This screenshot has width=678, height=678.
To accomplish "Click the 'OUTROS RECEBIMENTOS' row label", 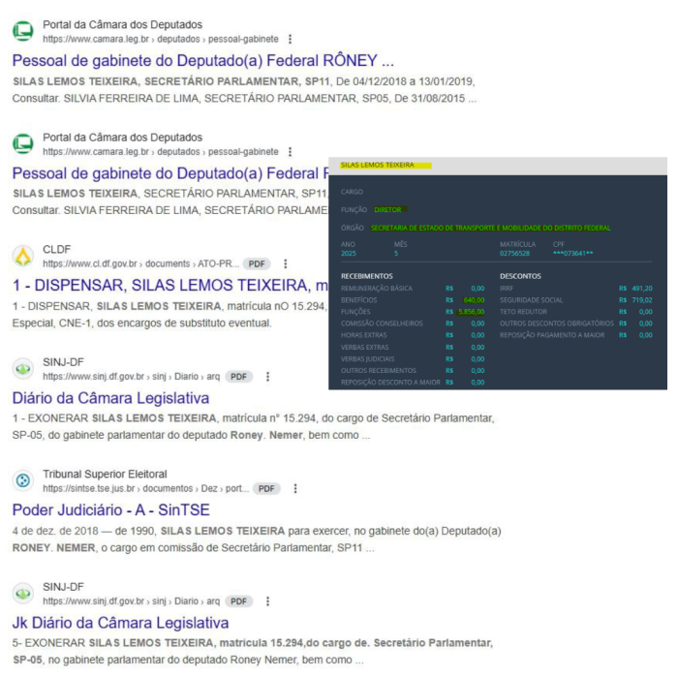I will (x=379, y=371).
